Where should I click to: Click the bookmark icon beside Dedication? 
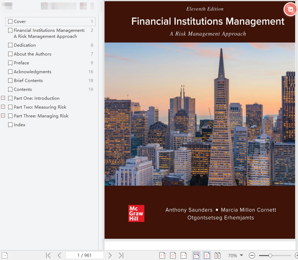tap(10, 45)
